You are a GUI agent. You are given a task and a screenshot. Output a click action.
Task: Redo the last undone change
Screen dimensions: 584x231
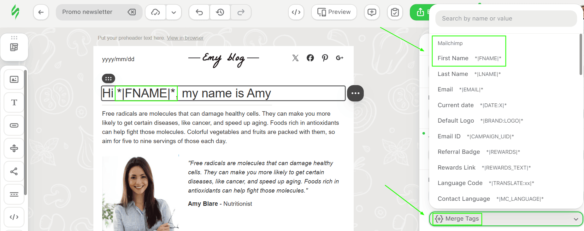241,12
